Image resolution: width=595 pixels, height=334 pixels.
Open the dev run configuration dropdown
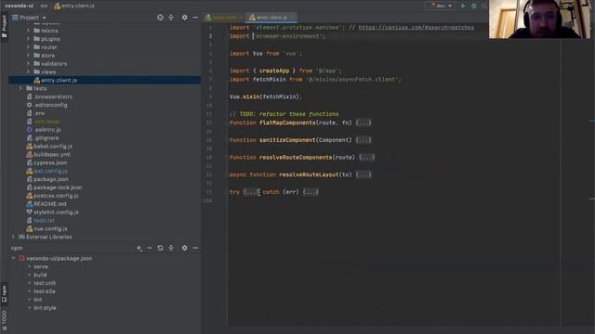pyautogui.click(x=440, y=6)
